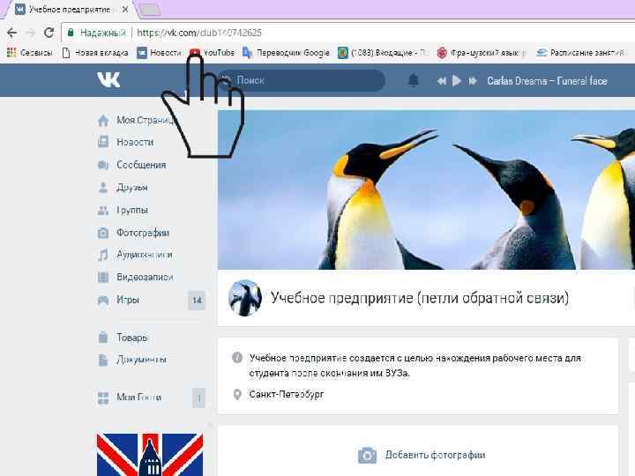Click the info icon beside group description
Screen dimensions: 635x476
237,357
